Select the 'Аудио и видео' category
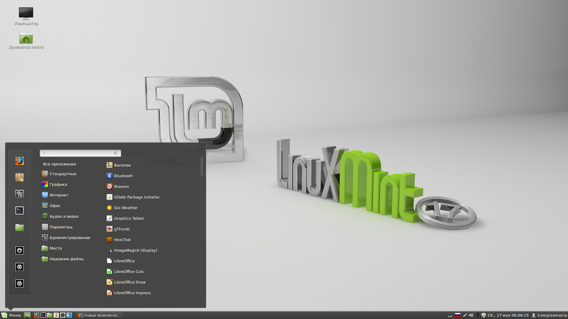The image size is (568, 319). click(x=60, y=216)
